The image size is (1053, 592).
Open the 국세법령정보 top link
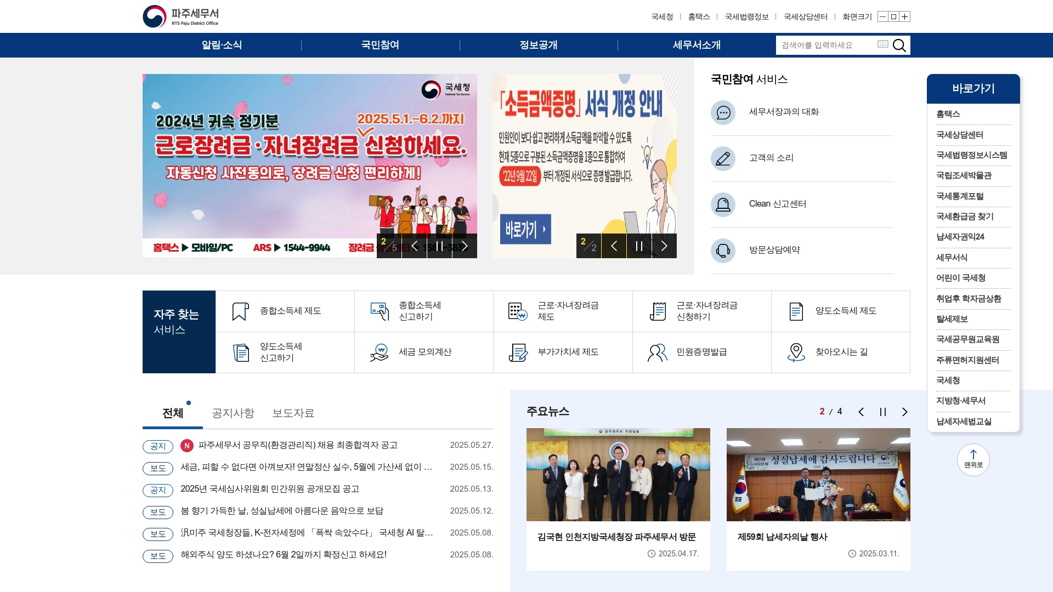[747, 16]
